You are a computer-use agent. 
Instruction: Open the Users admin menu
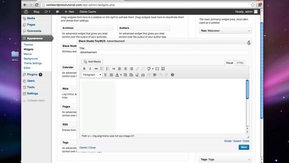point(31,81)
